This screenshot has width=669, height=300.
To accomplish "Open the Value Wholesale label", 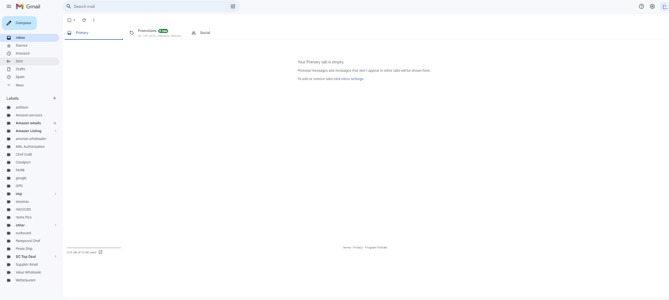I will (29, 273).
